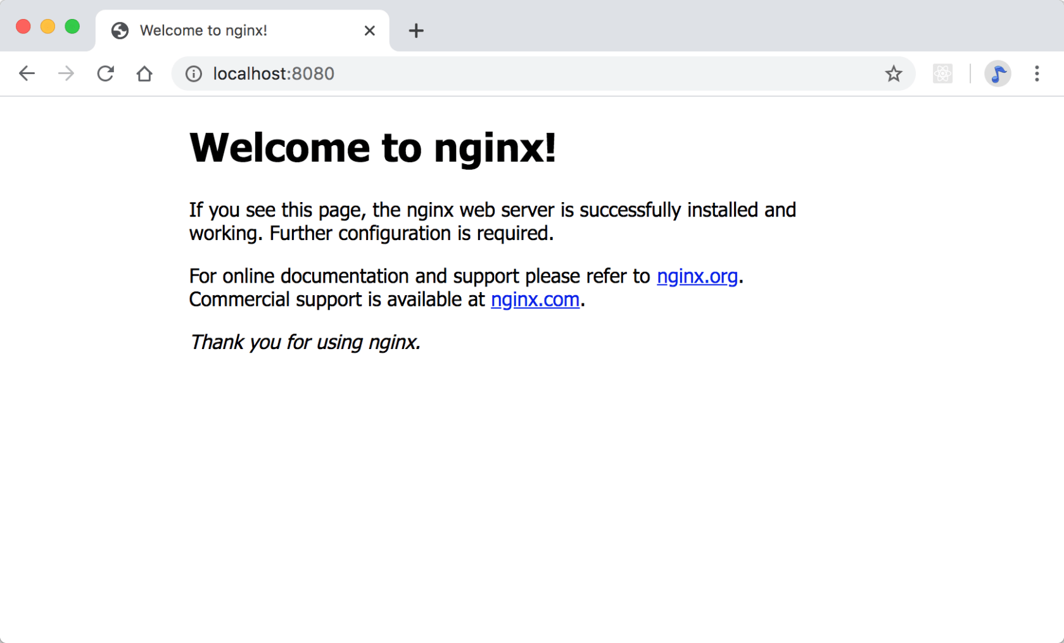Follow the nginx.org link

[697, 276]
